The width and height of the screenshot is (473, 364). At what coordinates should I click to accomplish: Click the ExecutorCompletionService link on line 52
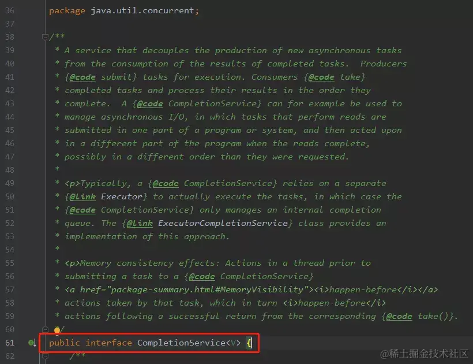(223, 223)
